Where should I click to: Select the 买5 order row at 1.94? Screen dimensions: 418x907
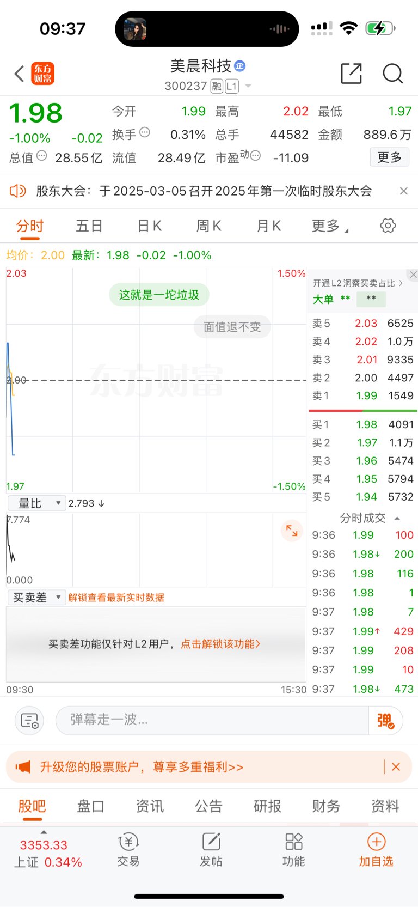pyautogui.click(x=362, y=497)
